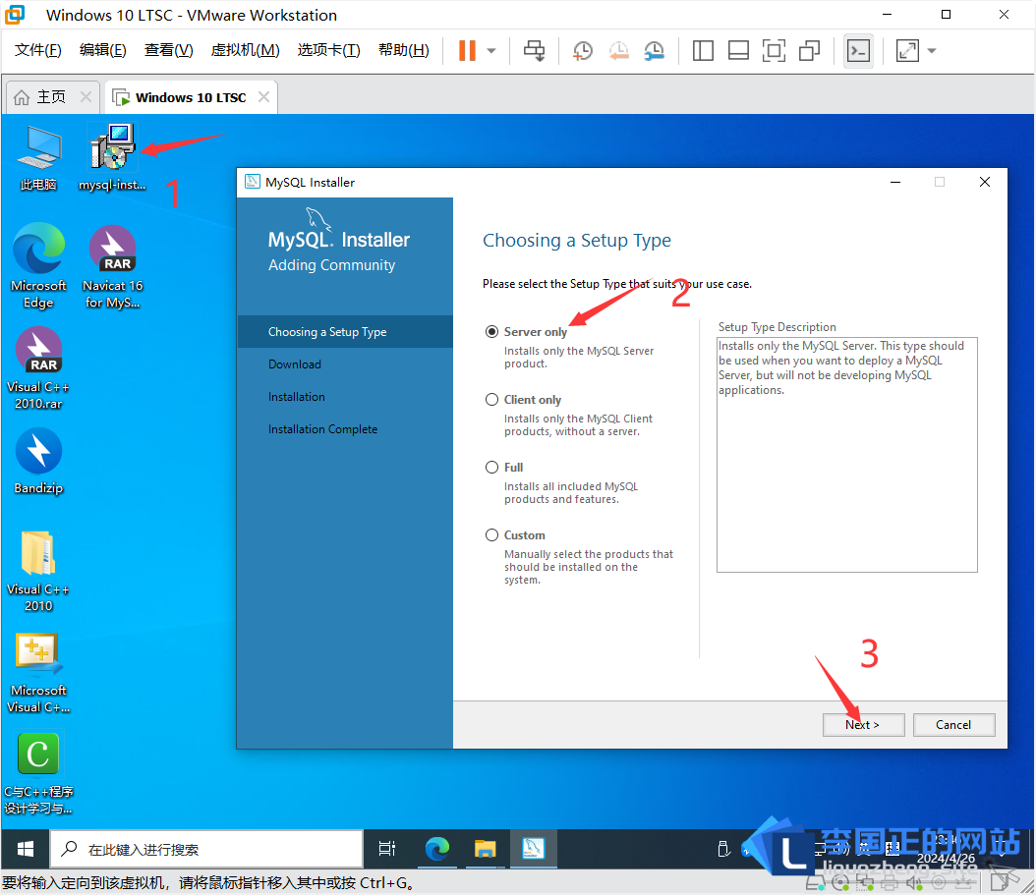The width and height of the screenshot is (1036, 895).
Task: Toggle the console view button
Action: 858,51
